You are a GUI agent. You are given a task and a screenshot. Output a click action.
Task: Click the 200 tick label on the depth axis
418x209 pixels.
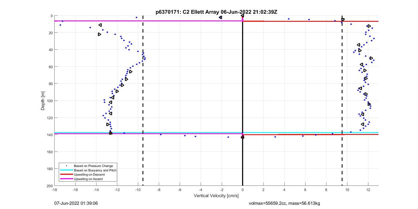(49, 186)
